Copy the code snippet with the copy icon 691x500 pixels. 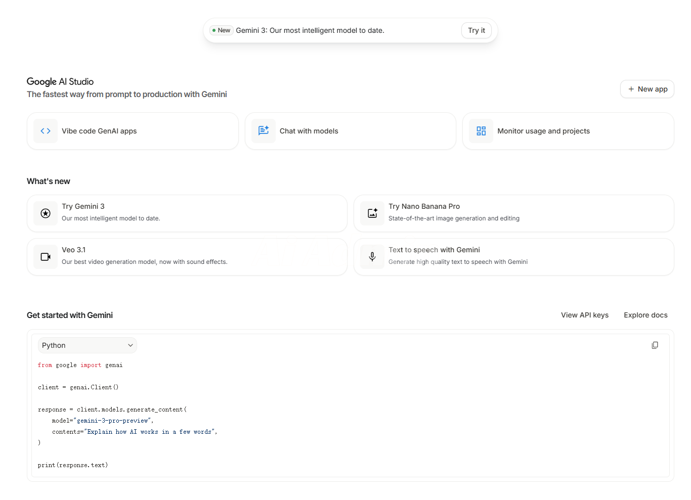click(x=655, y=345)
